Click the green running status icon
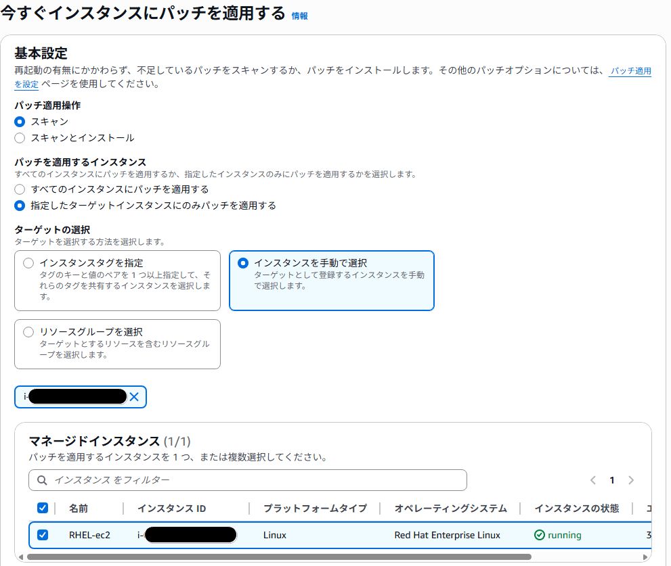 [x=539, y=535]
